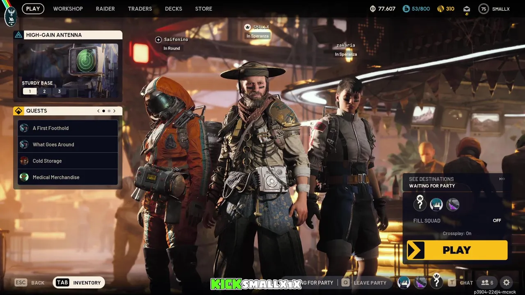Visit the Store tab
Image resolution: width=525 pixels, height=295 pixels.
(203, 9)
